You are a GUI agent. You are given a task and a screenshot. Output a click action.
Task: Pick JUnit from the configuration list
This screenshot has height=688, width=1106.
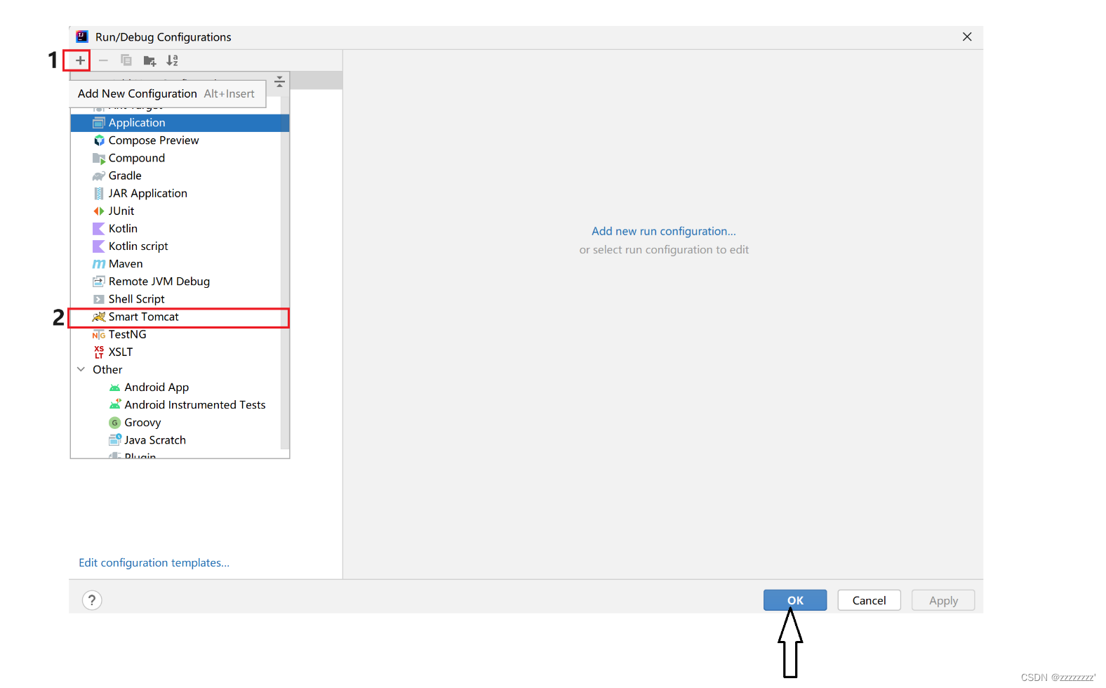coord(180,211)
